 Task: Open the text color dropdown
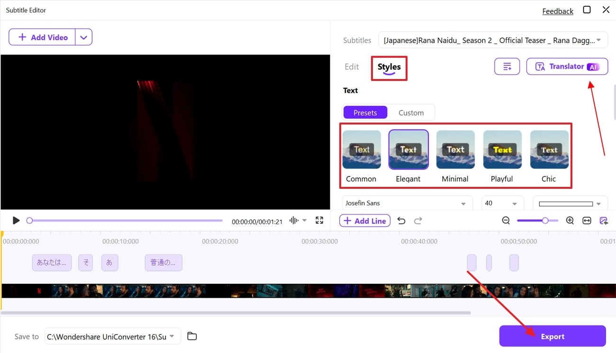(570, 203)
